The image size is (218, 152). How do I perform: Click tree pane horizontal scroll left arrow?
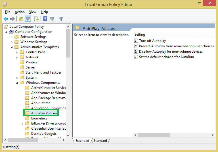click(5, 140)
